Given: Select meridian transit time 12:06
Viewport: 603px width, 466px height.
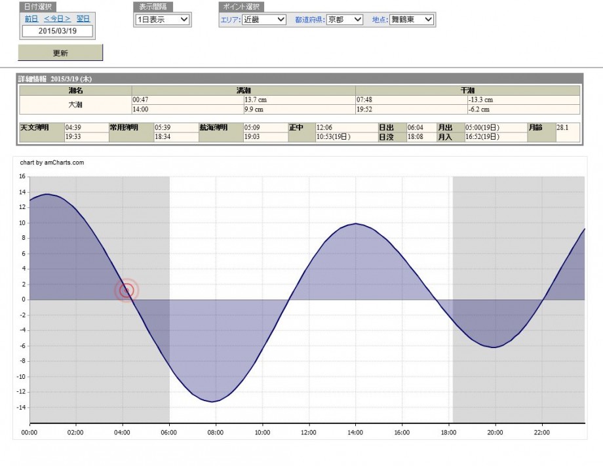Looking at the screenshot, I should [x=347, y=128].
